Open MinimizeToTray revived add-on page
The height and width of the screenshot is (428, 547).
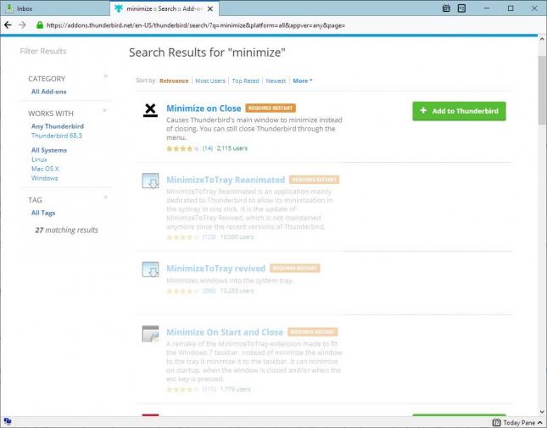[216, 269]
